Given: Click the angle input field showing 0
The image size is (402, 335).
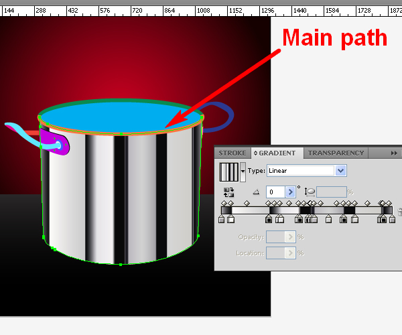Looking at the screenshot, I should [275, 192].
